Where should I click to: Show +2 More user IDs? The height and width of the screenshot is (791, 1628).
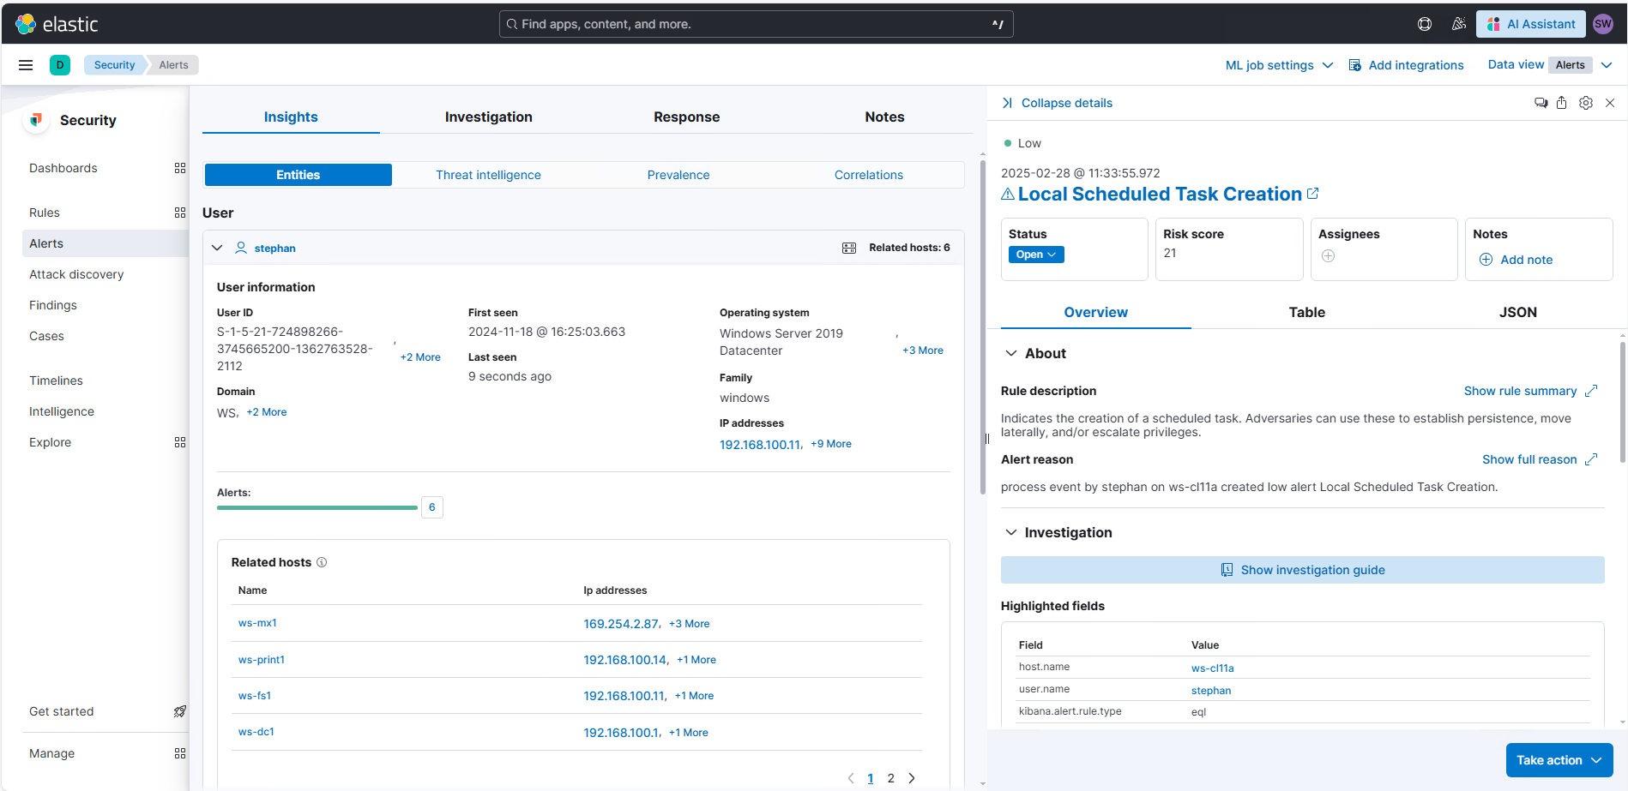pos(420,357)
